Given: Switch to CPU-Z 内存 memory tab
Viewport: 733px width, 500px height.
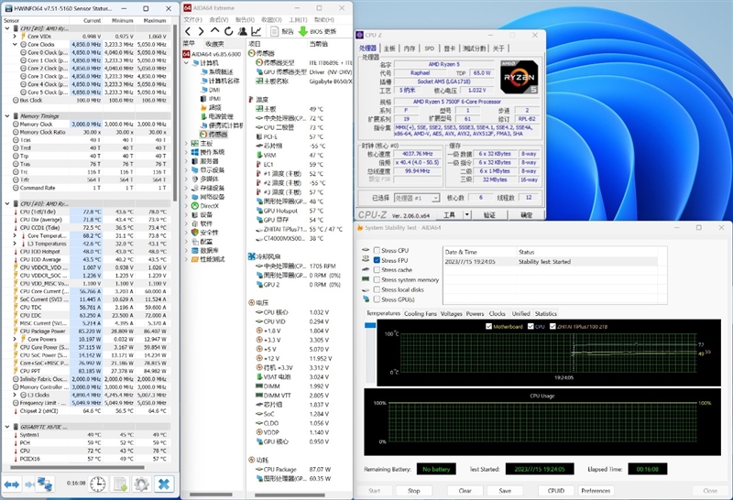Looking at the screenshot, I should pyautogui.click(x=409, y=49).
